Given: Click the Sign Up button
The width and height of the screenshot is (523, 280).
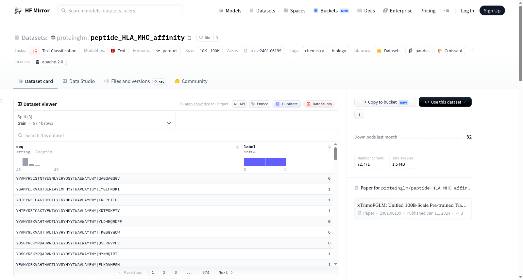Looking at the screenshot, I should click(492, 11).
